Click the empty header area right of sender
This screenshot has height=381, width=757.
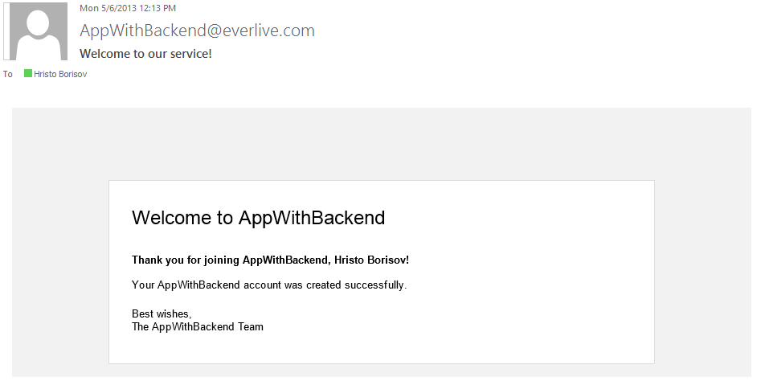click(x=531, y=31)
